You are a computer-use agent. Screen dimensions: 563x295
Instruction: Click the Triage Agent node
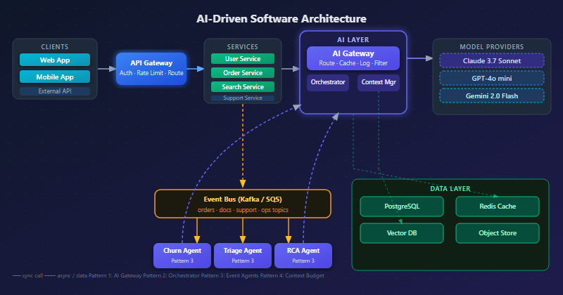(x=243, y=256)
